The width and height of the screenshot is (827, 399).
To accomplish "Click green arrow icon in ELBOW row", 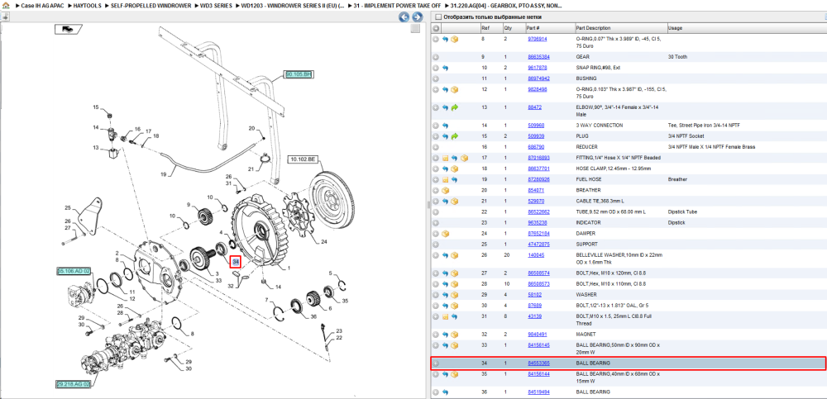I will pos(454,107).
